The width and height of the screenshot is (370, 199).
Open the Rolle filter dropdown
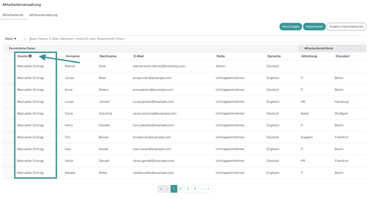[x=11, y=39]
